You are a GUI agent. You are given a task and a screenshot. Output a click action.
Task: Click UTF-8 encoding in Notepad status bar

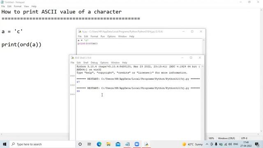244,138
